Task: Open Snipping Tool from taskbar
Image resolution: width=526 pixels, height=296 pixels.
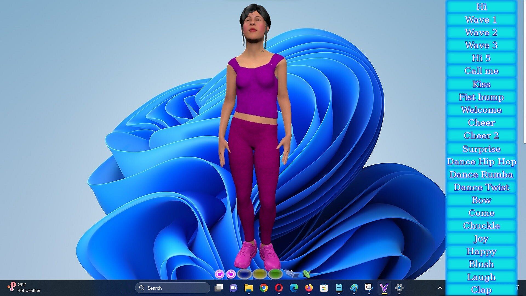Action: 369,288
